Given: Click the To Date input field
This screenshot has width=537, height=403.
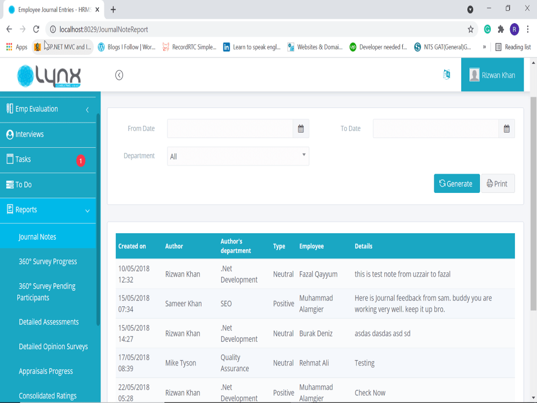Looking at the screenshot, I should click(436, 128).
